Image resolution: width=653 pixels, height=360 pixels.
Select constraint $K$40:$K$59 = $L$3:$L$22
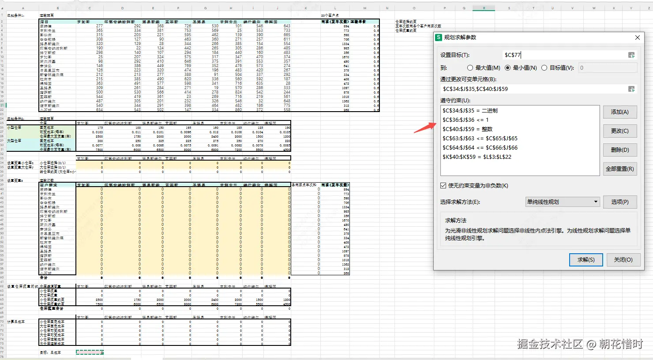pos(477,157)
